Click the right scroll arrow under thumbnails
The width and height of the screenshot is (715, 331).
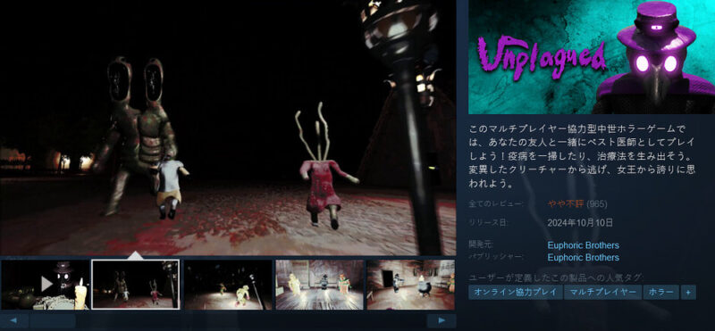tap(441, 321)
